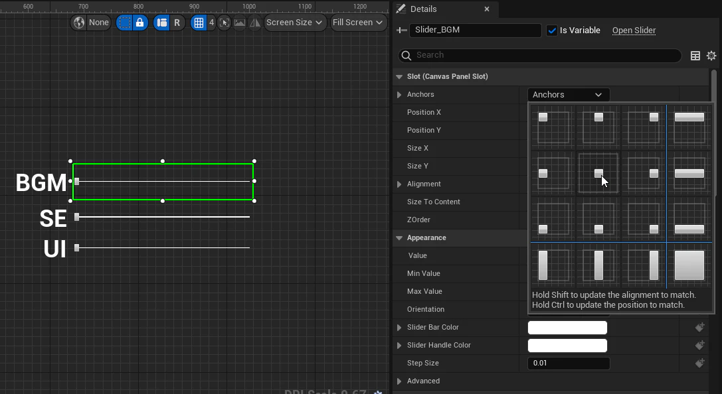
Task: Open the Screen Size dropdown
Action: tap(294, 23)
